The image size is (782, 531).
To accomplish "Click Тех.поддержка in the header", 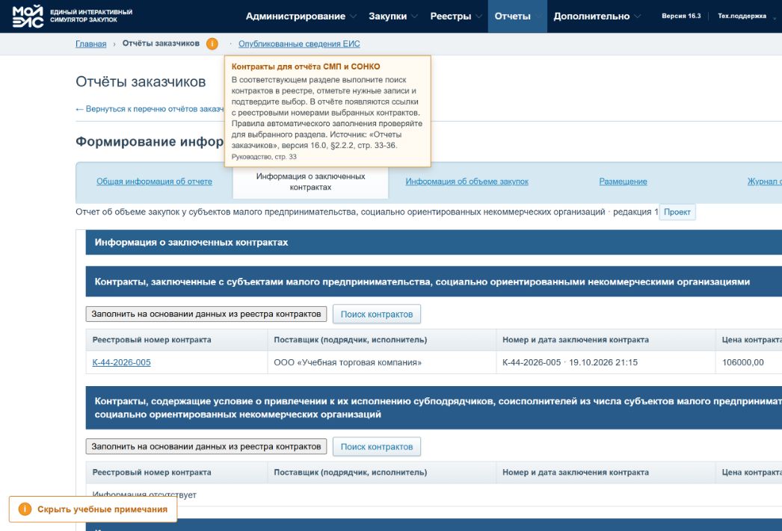I will tap(742, 16).
